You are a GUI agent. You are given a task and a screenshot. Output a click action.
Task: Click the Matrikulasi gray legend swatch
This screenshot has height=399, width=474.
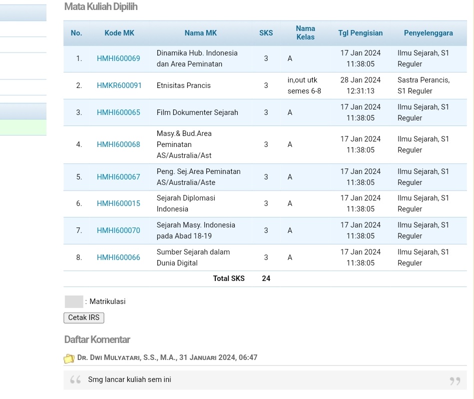[74, 301]
